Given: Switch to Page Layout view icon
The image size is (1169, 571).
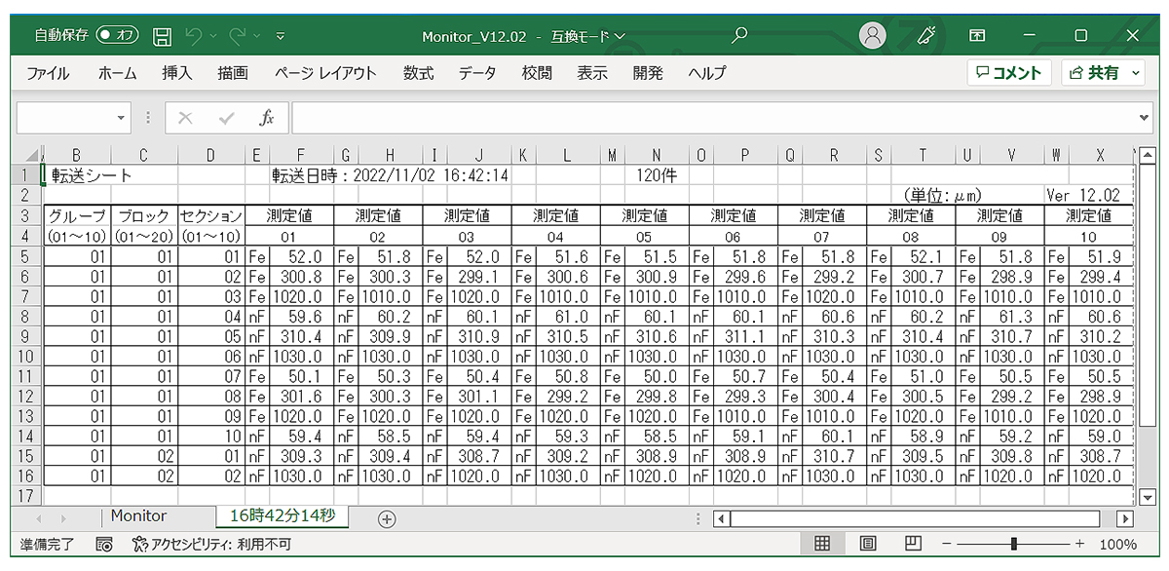Looking at the screenshot, I should point(867,544).
